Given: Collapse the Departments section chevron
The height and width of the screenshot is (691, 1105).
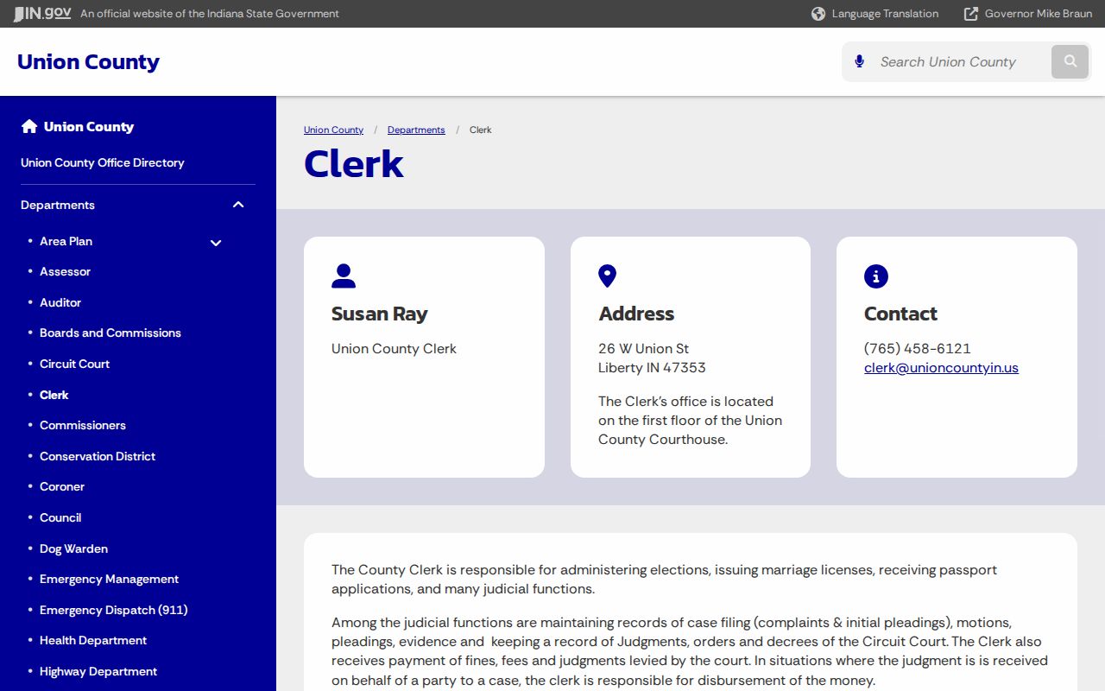Looking at the screenshot, I should [238, 205].
